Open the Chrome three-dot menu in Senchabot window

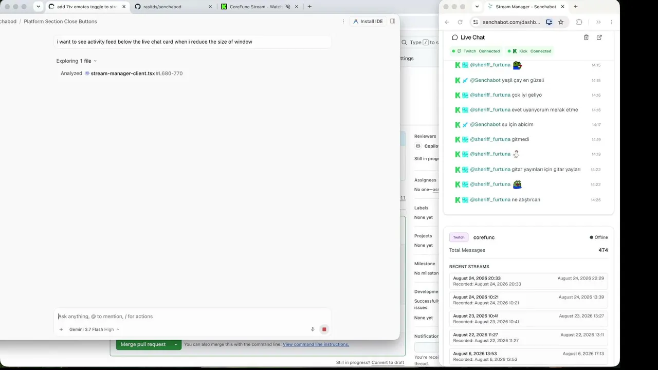coord(611,22)
